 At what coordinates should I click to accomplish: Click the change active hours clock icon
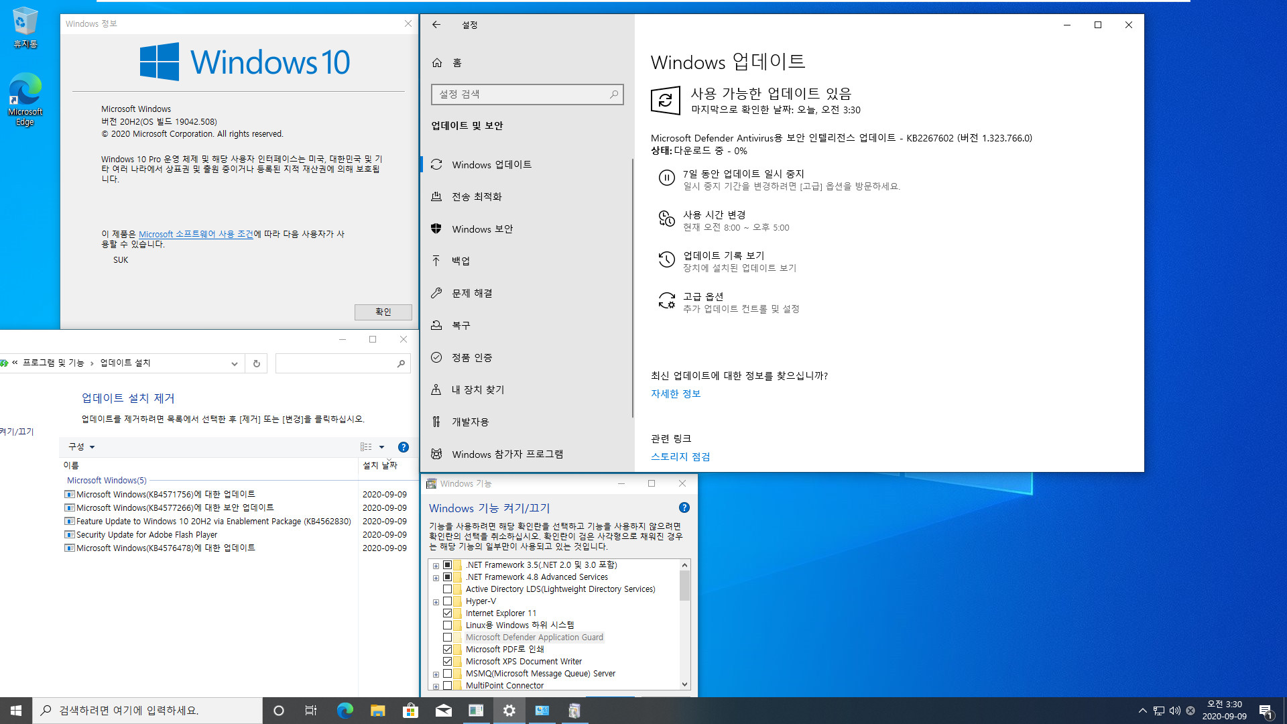(x=666, y=219)
